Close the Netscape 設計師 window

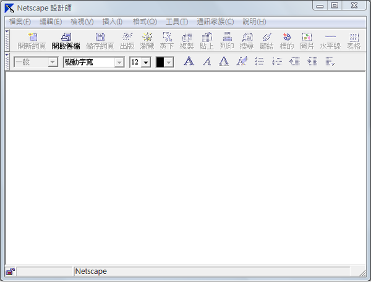coord(354,6)
